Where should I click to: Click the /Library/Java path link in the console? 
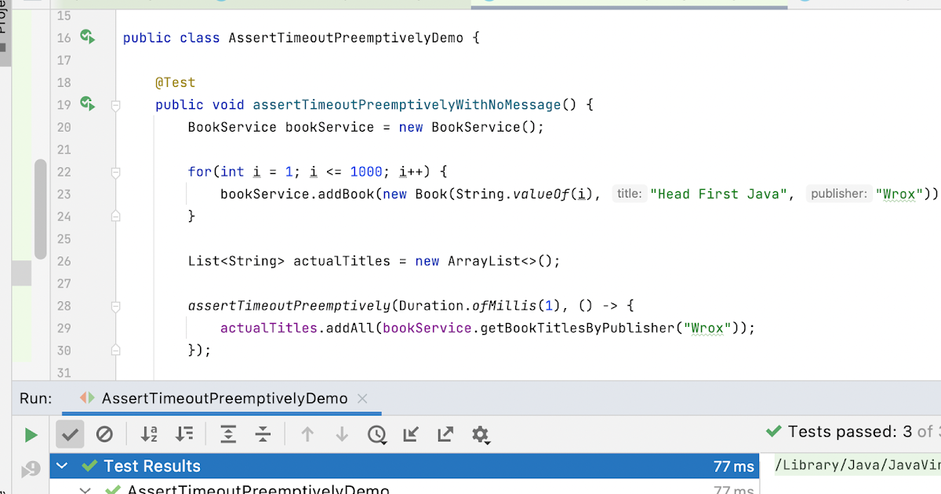pos(855,465)
